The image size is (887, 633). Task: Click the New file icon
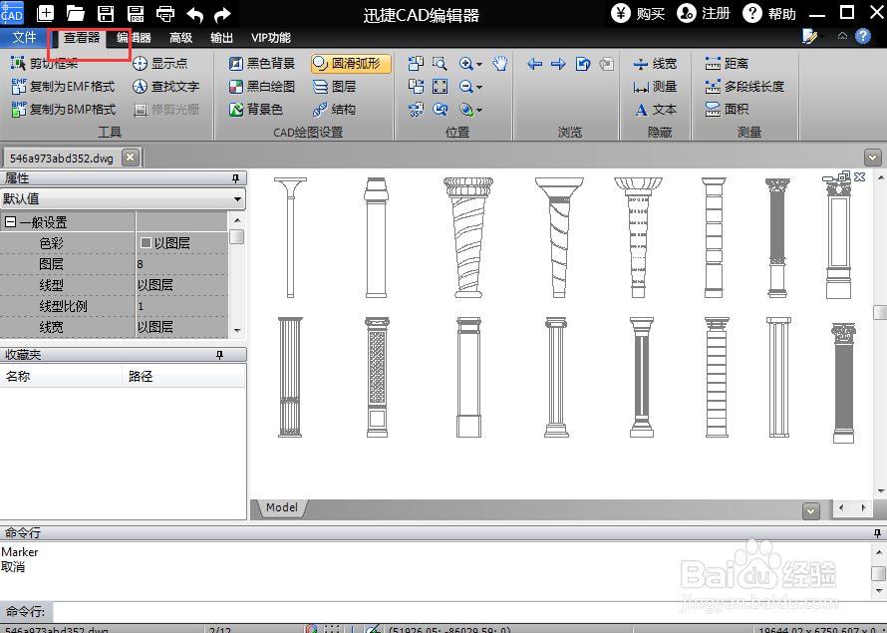45,14
